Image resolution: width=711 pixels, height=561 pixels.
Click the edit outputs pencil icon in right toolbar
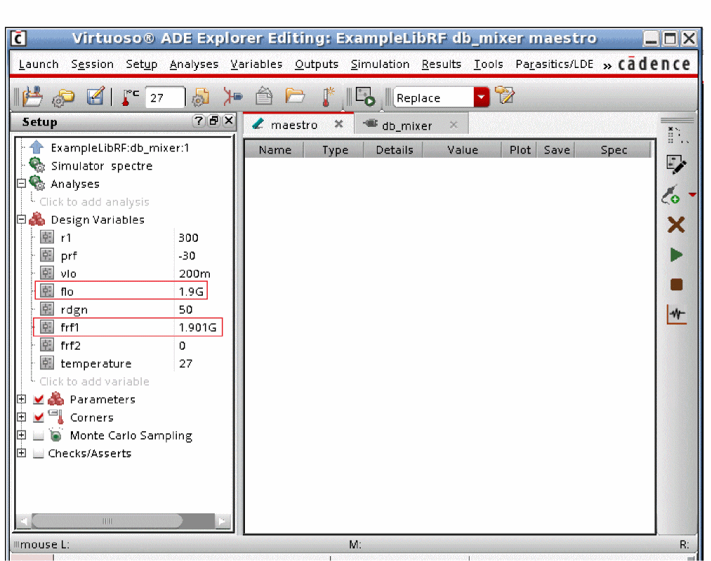(676, 165)
